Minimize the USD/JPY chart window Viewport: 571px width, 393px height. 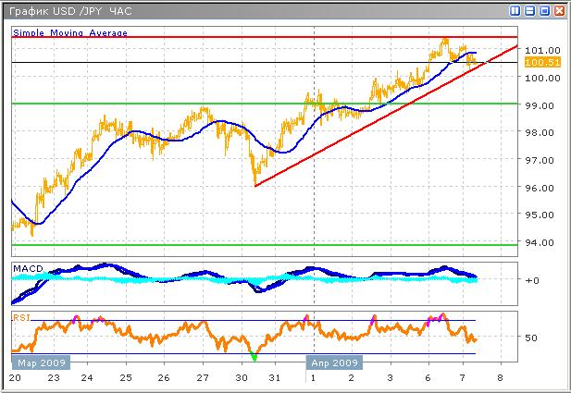pyautogui.click(x=529, y=11)
